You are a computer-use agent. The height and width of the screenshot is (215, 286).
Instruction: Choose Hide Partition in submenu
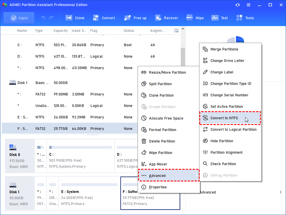coord(222,141)
